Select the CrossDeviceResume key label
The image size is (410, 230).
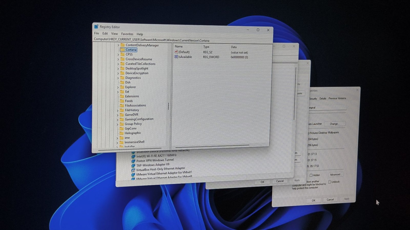pyautogui.click(x=139, y=59)
